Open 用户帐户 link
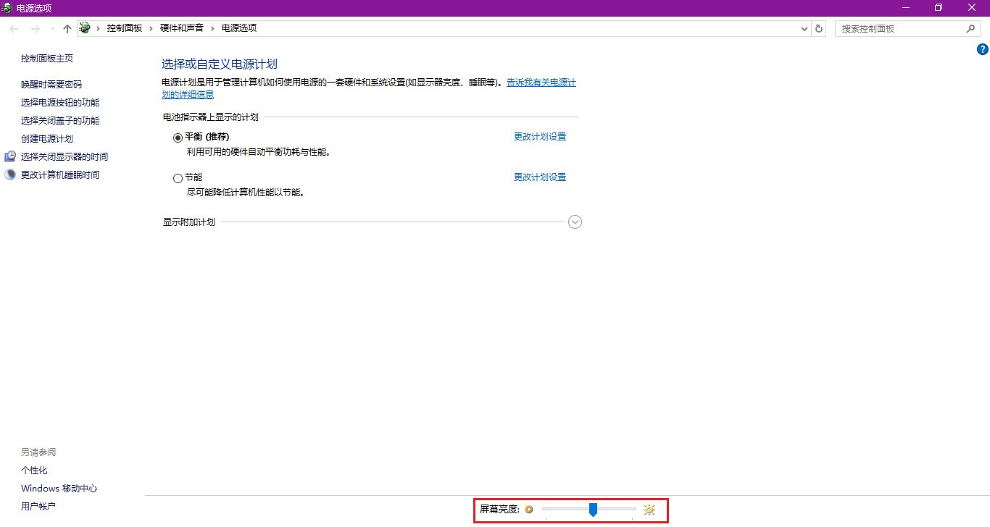990x527 pixels. [38, 507]
